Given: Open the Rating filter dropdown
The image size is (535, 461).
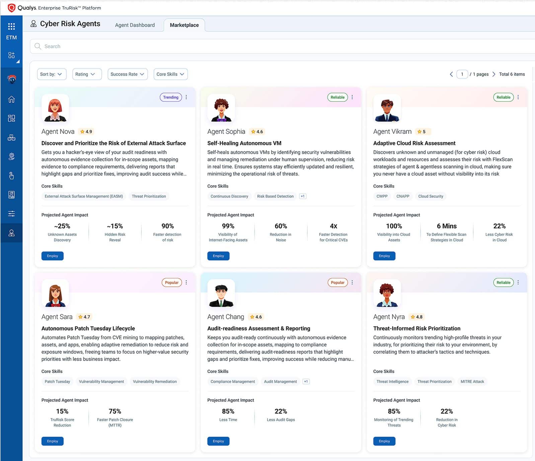Looking at the screenshot, I should point(87,74).
